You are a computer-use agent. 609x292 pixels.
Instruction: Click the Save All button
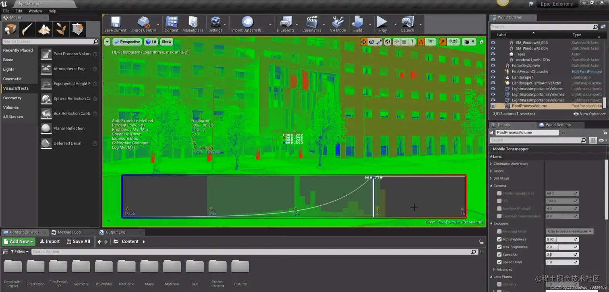coord(78,242)
